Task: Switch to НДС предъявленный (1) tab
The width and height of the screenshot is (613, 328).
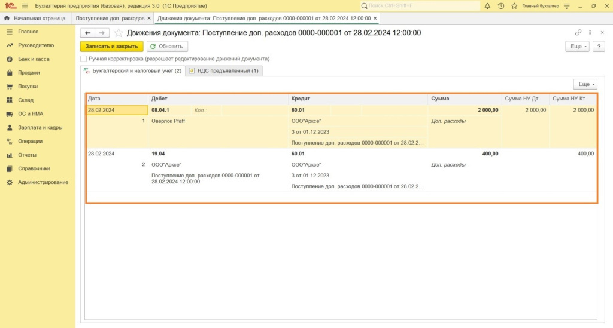Action: 223,71
